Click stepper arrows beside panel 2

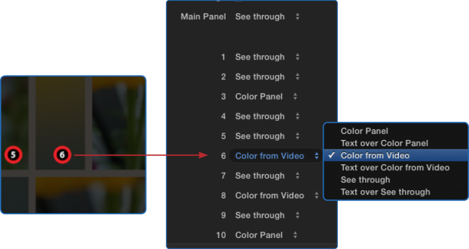click(x=298, y=77)
